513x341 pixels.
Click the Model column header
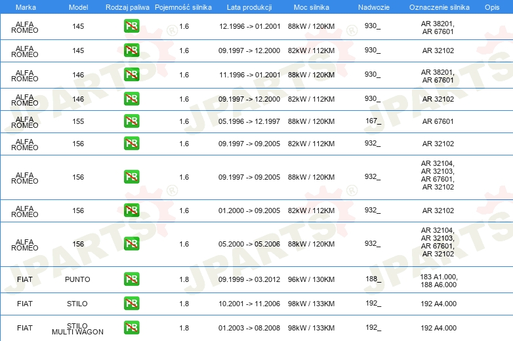[78, 7]
